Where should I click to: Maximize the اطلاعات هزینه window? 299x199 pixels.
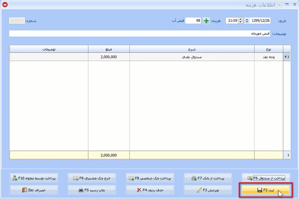coord(287,4)
